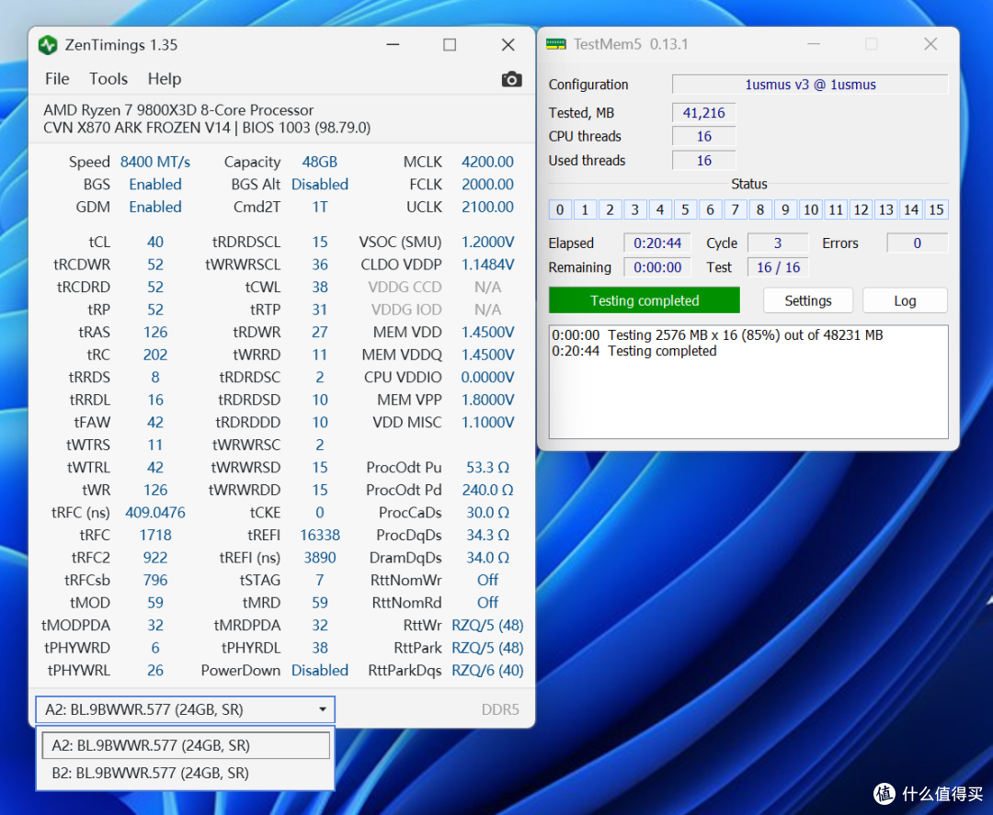Click status thread box 15

(x=936, y=209)
